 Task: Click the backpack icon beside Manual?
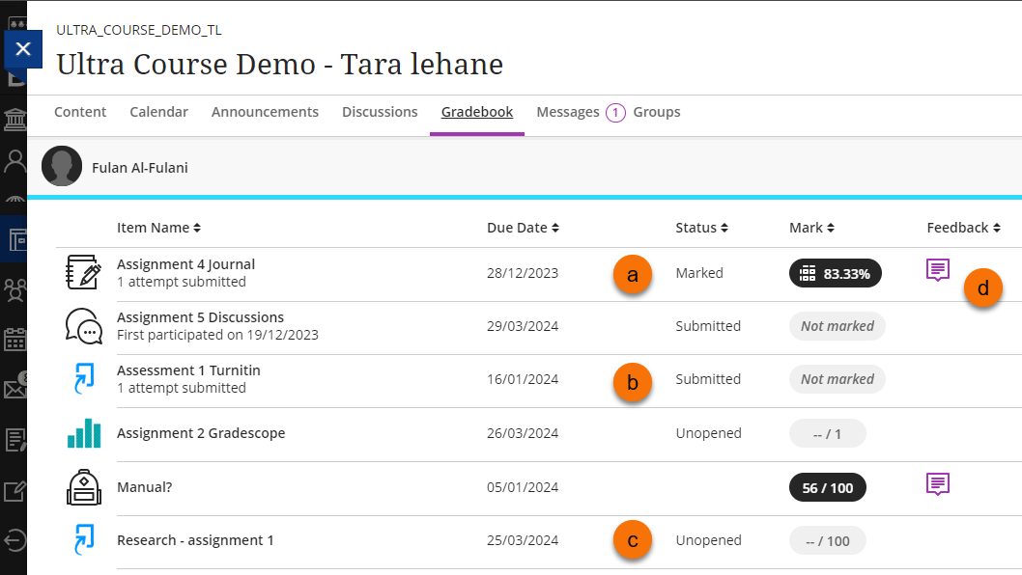pos(84,487)
